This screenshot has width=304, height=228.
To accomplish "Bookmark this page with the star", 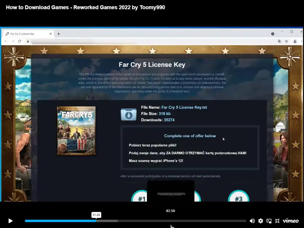I will click(286, 41).
